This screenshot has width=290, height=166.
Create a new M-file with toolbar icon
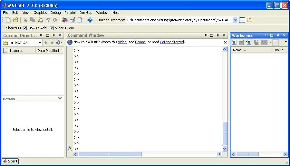click(8, 20)
